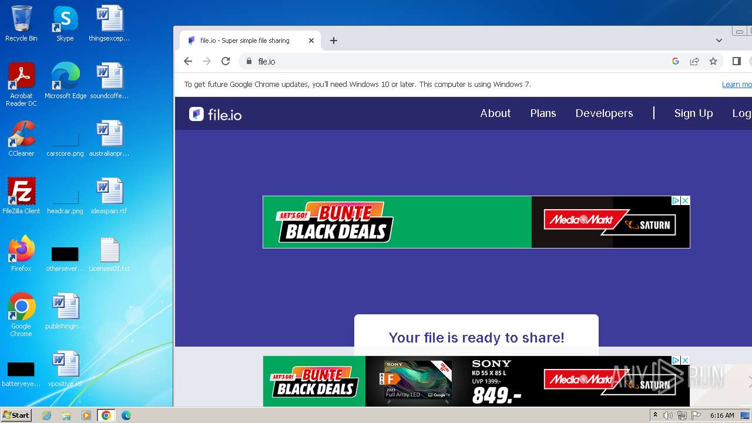Open the volume control tray icon
The image size is (752, 423).
(x=668, y=415)
